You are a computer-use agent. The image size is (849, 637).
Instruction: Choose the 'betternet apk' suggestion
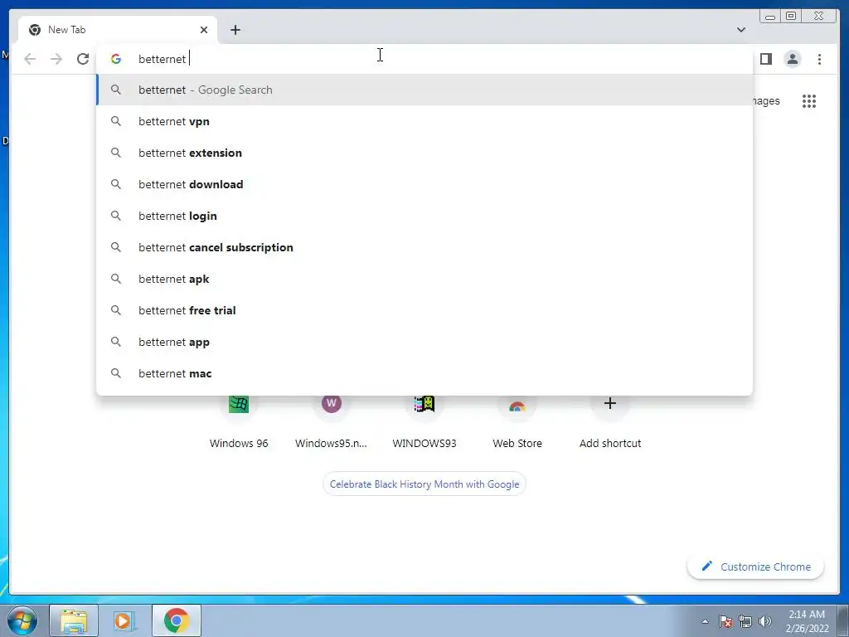424,279
